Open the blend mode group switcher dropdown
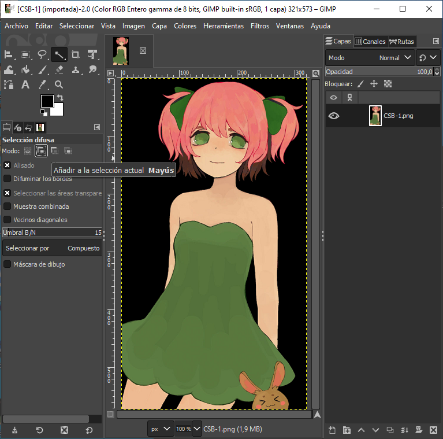 coord(428,58)
